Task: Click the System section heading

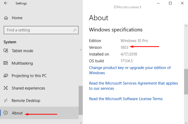Action: [x=10, y=42]
